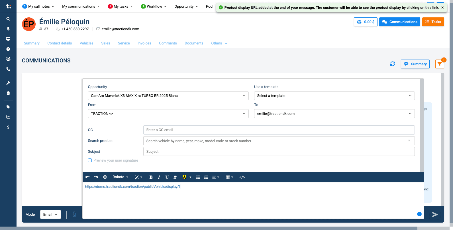Open the Invoices tab
This screenshot has width=453, height=230.
pos(144,43)
